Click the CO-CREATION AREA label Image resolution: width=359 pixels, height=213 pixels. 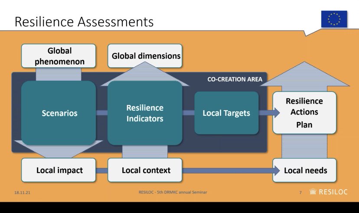[x=235, y=79]
